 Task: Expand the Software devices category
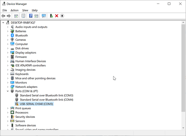tap(8, 125)
